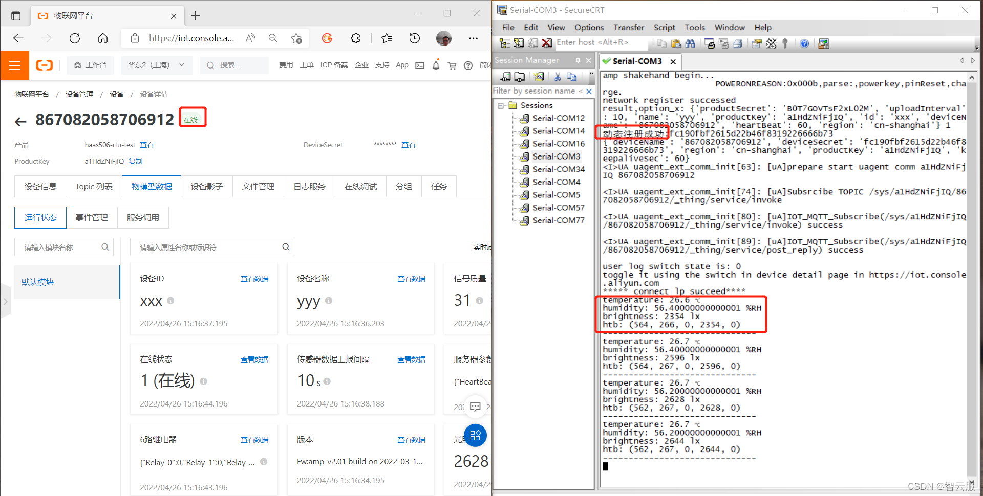Click the Aliyun logo icon

pyautogui.click(x=45, y=65)
